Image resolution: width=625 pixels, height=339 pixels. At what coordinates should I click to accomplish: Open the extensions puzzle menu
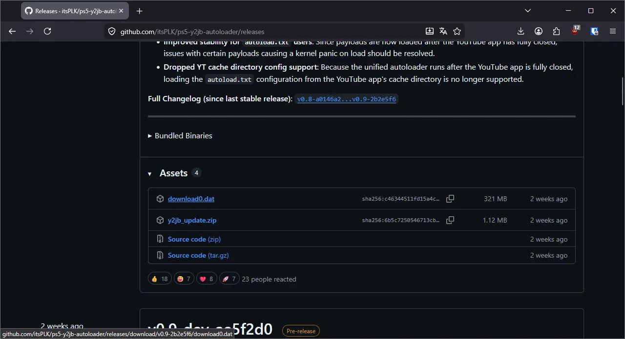(557, 31)
